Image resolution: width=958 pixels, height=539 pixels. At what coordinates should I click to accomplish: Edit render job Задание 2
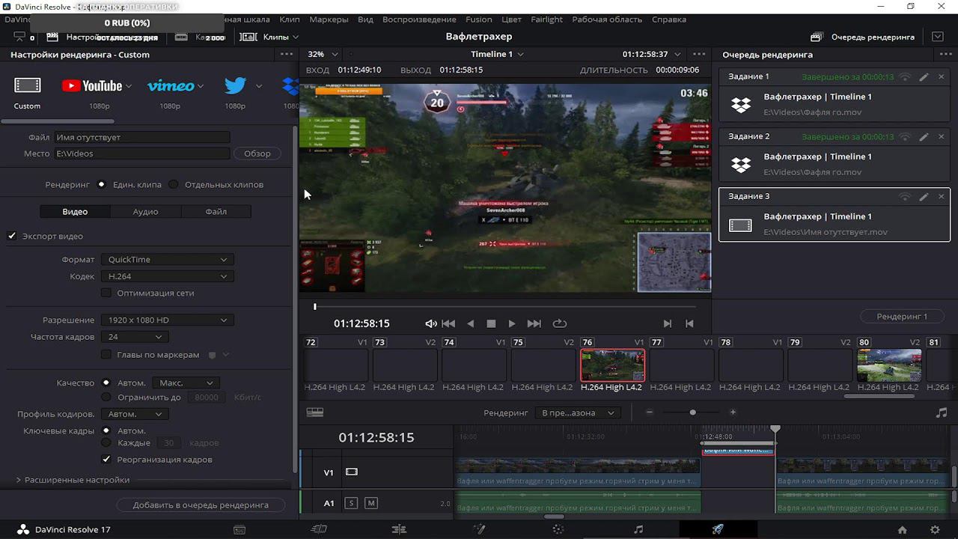(924, 136)
